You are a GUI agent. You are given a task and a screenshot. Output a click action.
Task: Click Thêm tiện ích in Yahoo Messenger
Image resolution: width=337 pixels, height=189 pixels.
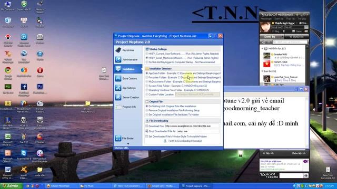point(299,153)
